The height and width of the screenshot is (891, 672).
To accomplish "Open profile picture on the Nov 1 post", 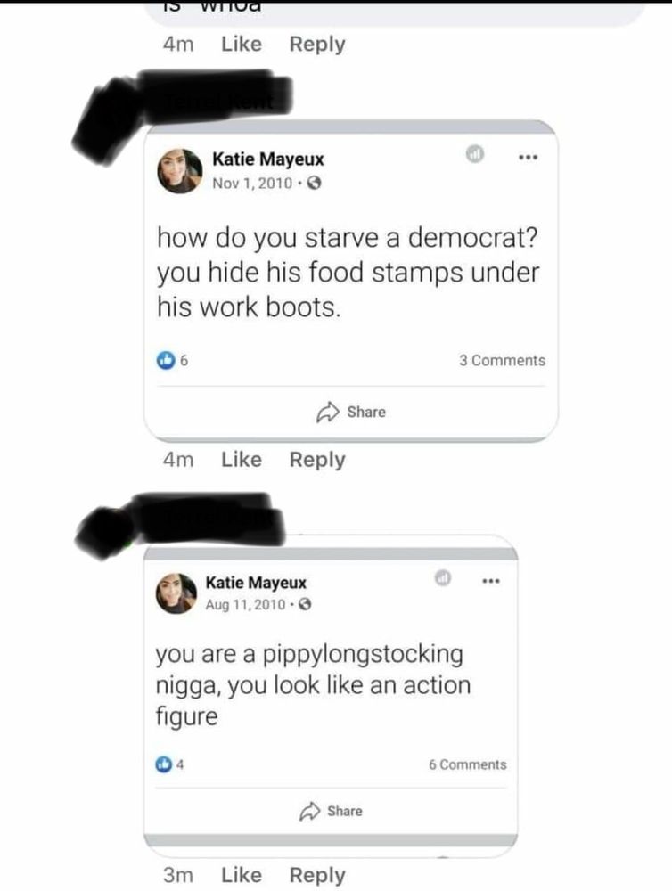I will (x=181, y=170).
